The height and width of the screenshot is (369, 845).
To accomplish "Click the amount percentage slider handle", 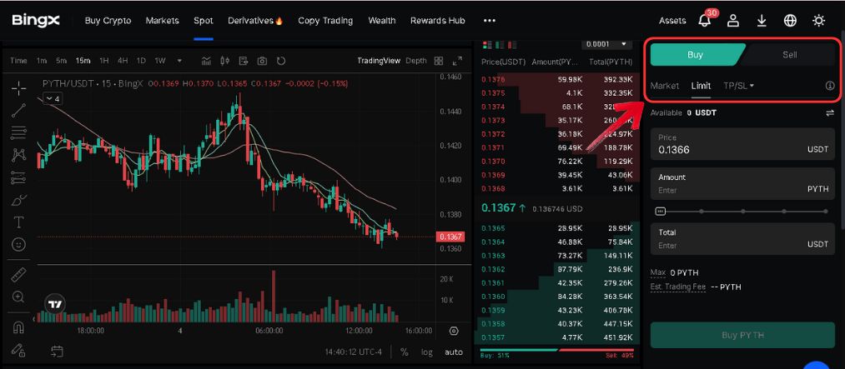I will point(661,212).
